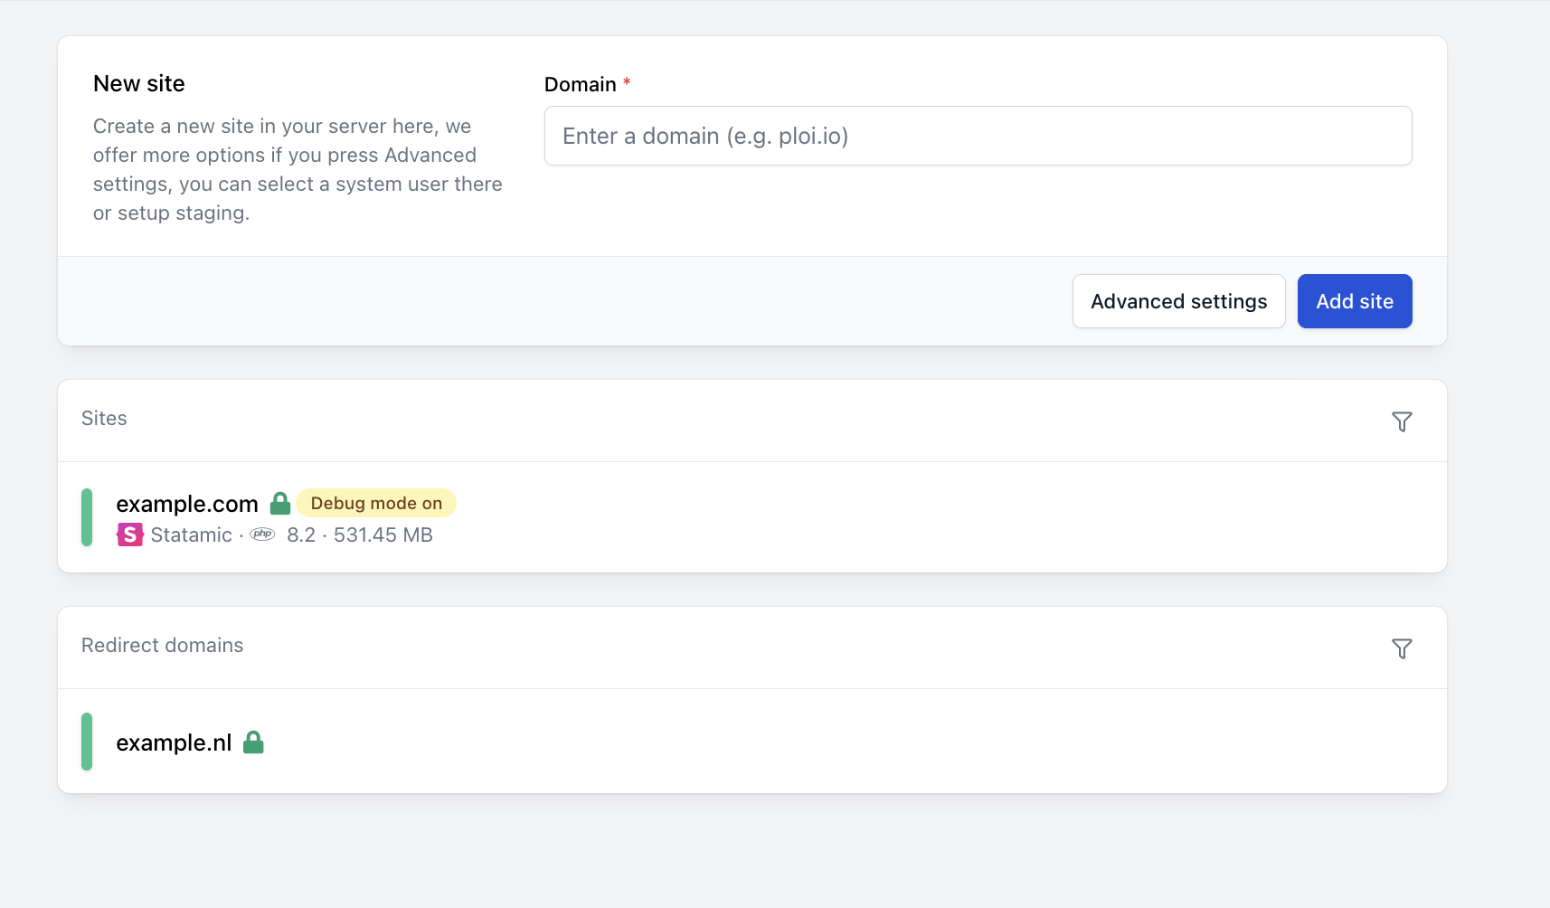Image resolution: width=1550 pixels, height=908 pixels.
Task: Open the example.nl redirect domain
Action: [173, 742]
